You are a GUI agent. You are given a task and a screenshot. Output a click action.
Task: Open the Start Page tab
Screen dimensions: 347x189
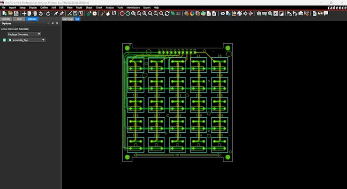[68, 19]
